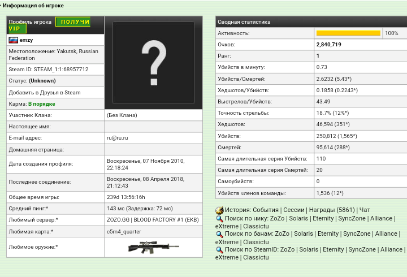
Task: Click the ПОЛУЧИ VIP banner
Action: [73, 22]
